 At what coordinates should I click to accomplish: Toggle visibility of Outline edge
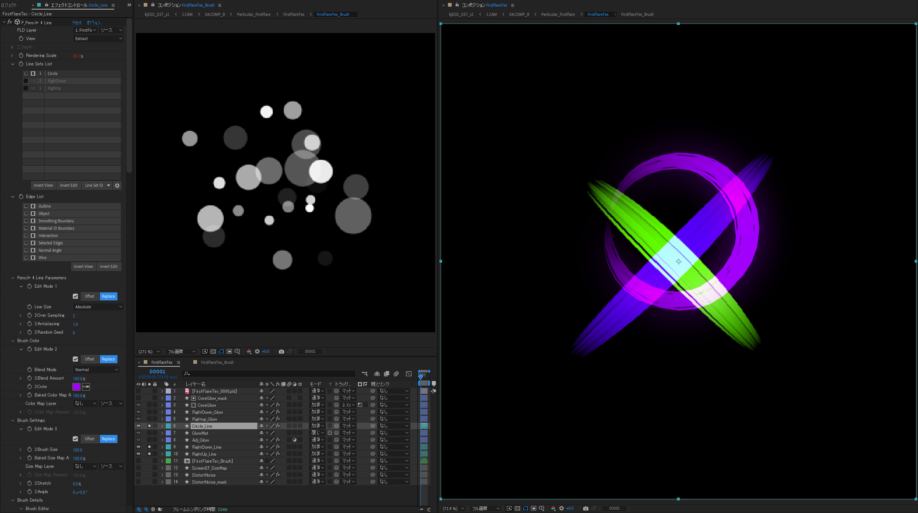click(x=26, y=206)
